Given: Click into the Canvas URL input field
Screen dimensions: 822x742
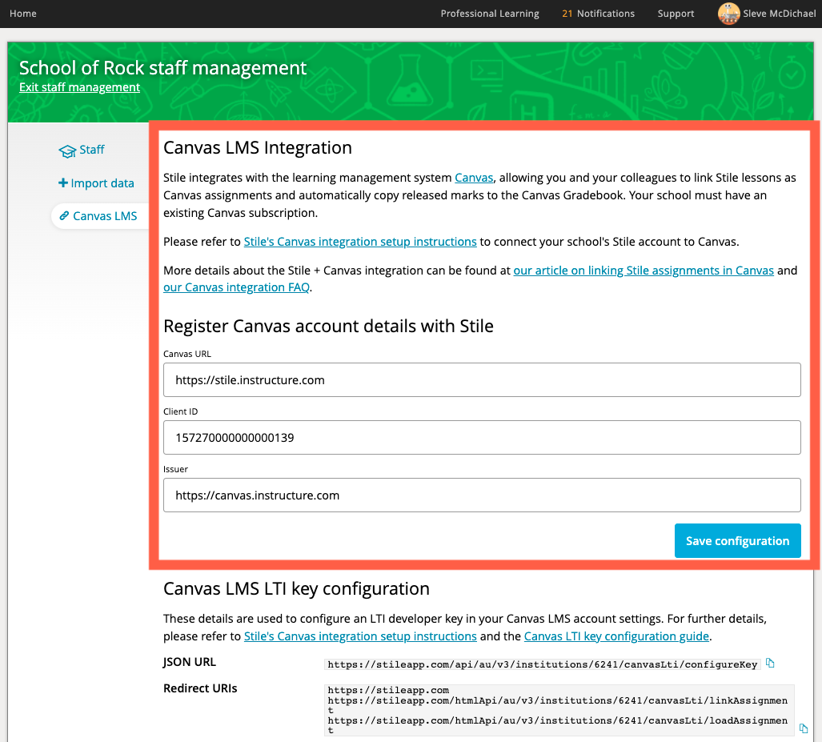Looking at the screenshot, I should pyautogui.click(x=482, y=379).
